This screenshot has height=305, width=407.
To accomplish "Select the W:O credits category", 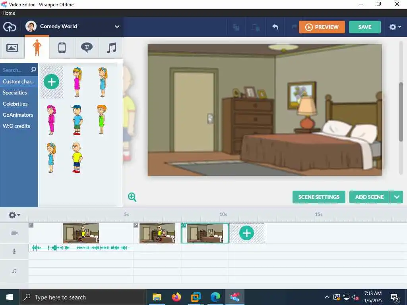I will 16,126.
